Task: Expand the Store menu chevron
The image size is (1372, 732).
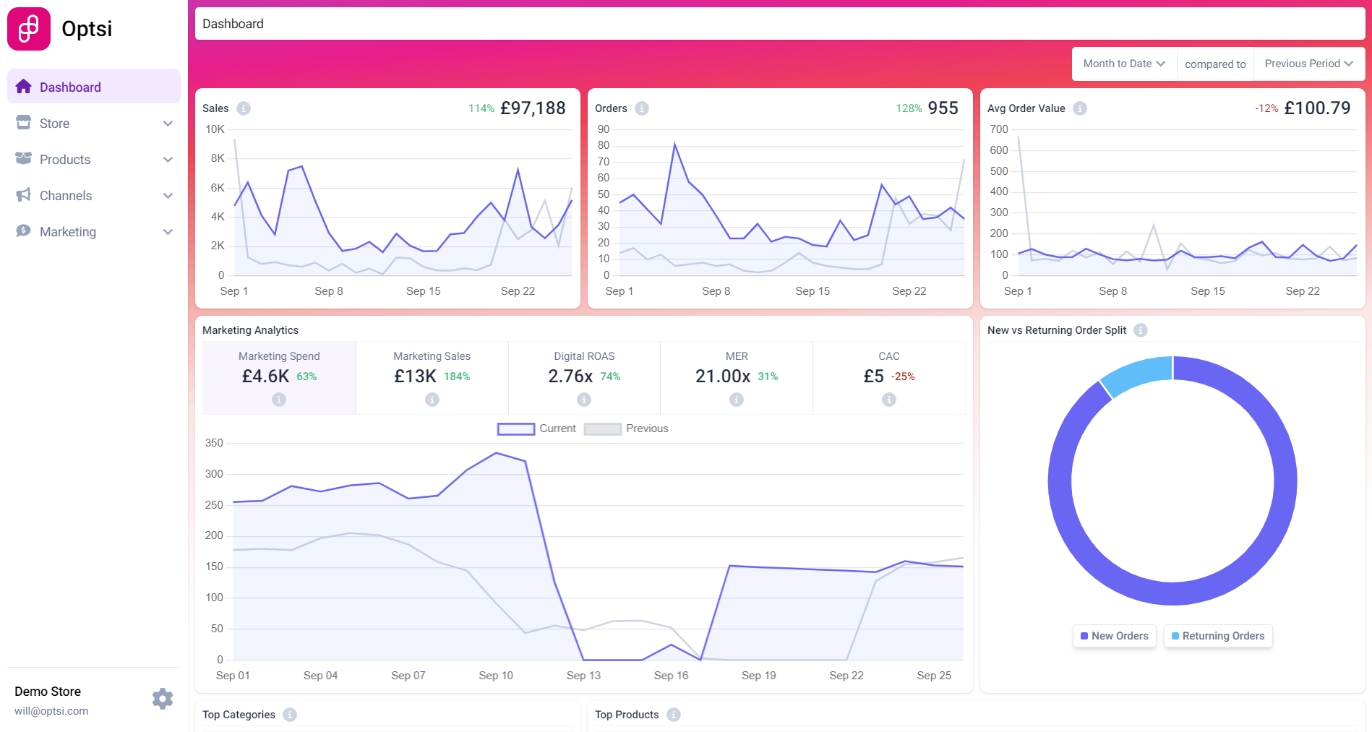Action: point(168,124)
